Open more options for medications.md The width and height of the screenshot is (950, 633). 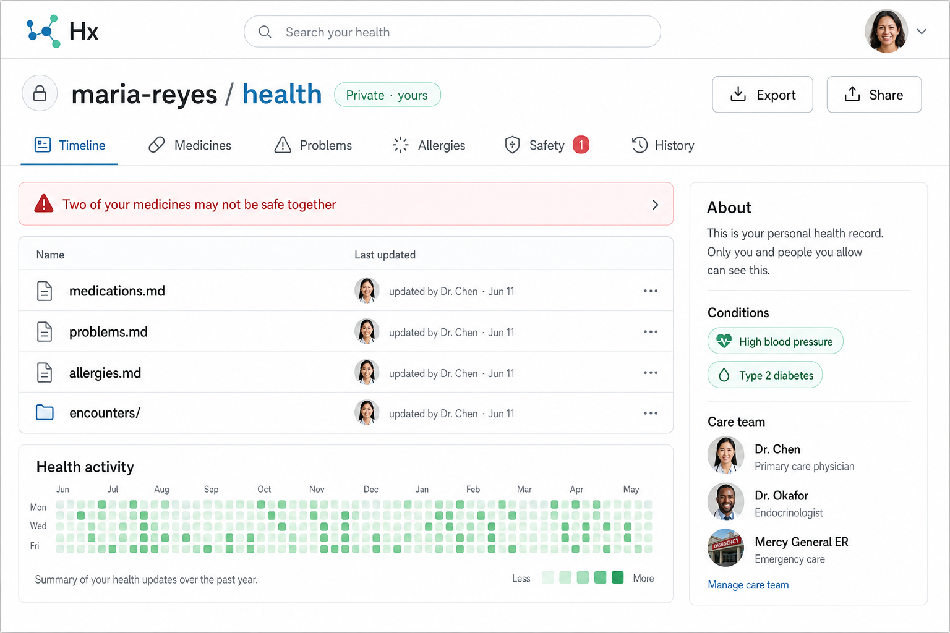click(650, 291)
